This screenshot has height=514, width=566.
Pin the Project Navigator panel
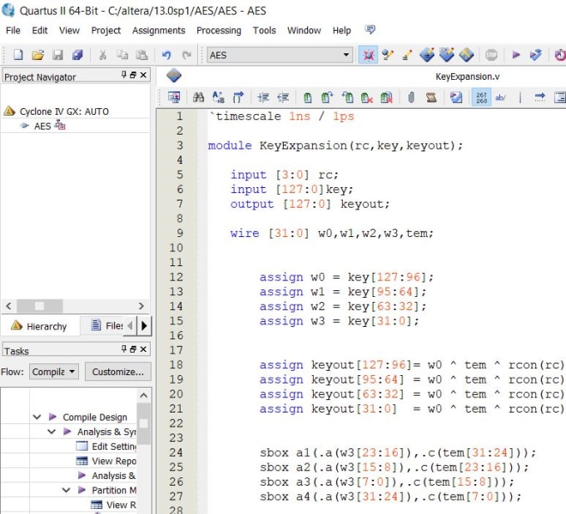pos(124,76)
